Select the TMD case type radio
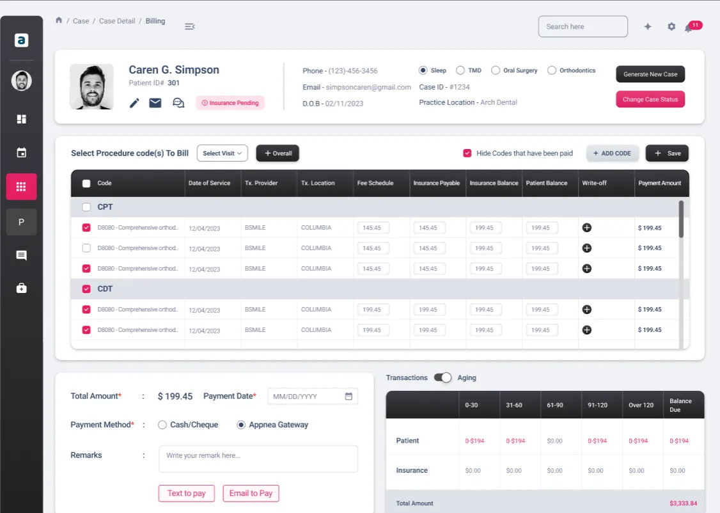The image size is (720, 513). point(460,70)
